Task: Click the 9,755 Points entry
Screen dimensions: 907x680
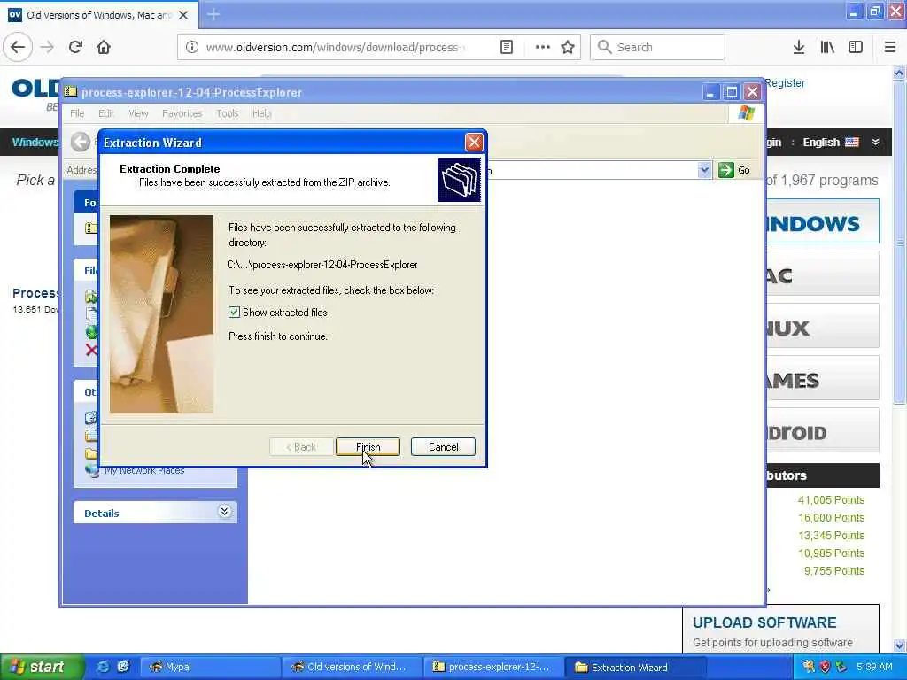Action: pyautogui.click(x=834, y=571)
